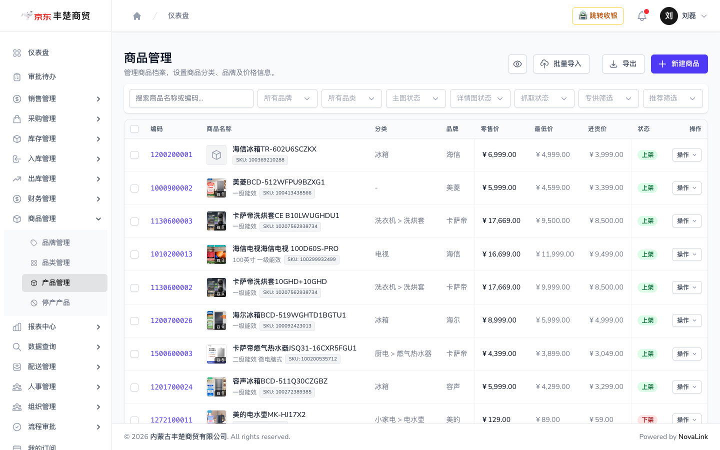
Task: Open 专供筛选 filter dropdown
Action: tap(608, 98)
